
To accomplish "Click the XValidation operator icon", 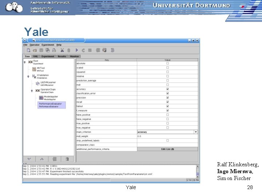I will (34, 76).
